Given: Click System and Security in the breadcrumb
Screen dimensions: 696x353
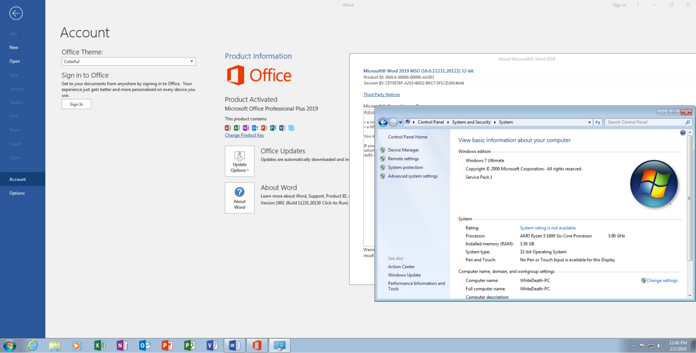Looking at the screenshot, I should (472, 122).
